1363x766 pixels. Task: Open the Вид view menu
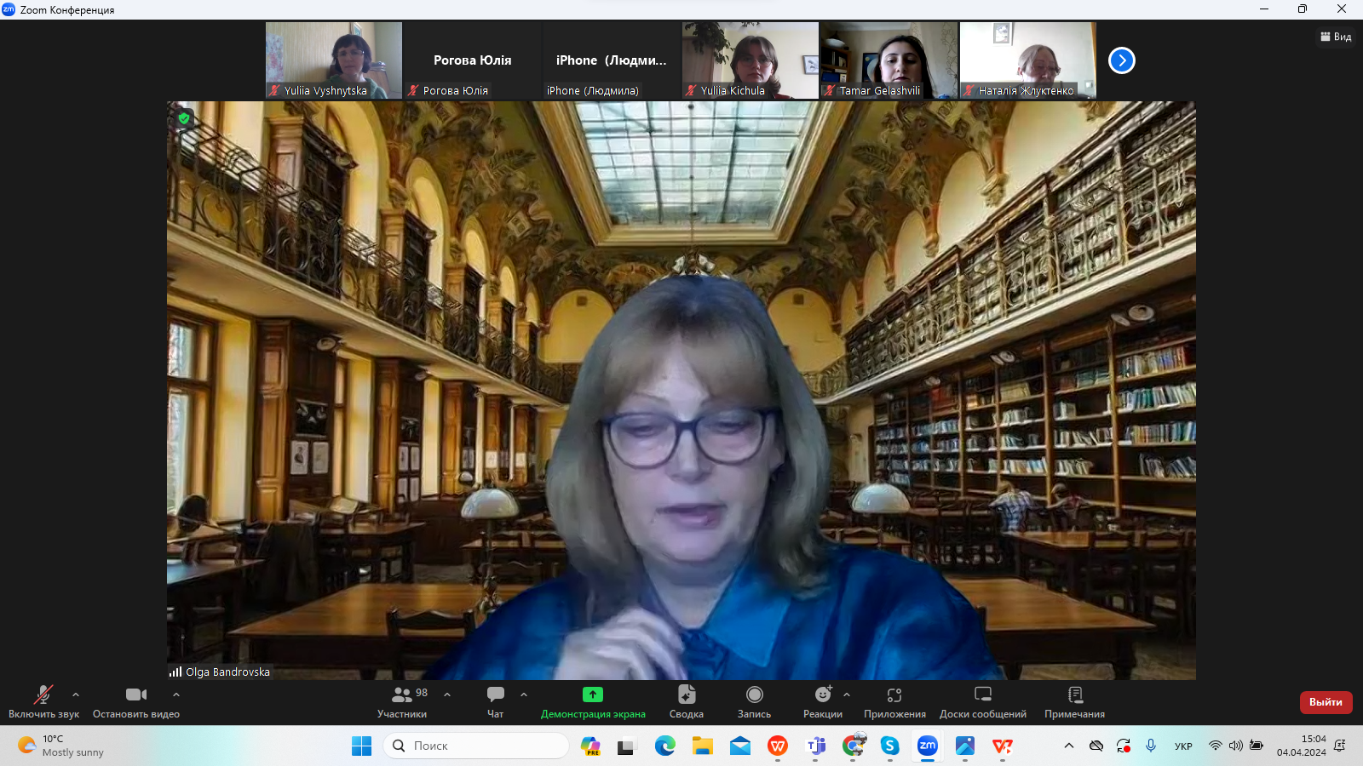coord(1336,37)
